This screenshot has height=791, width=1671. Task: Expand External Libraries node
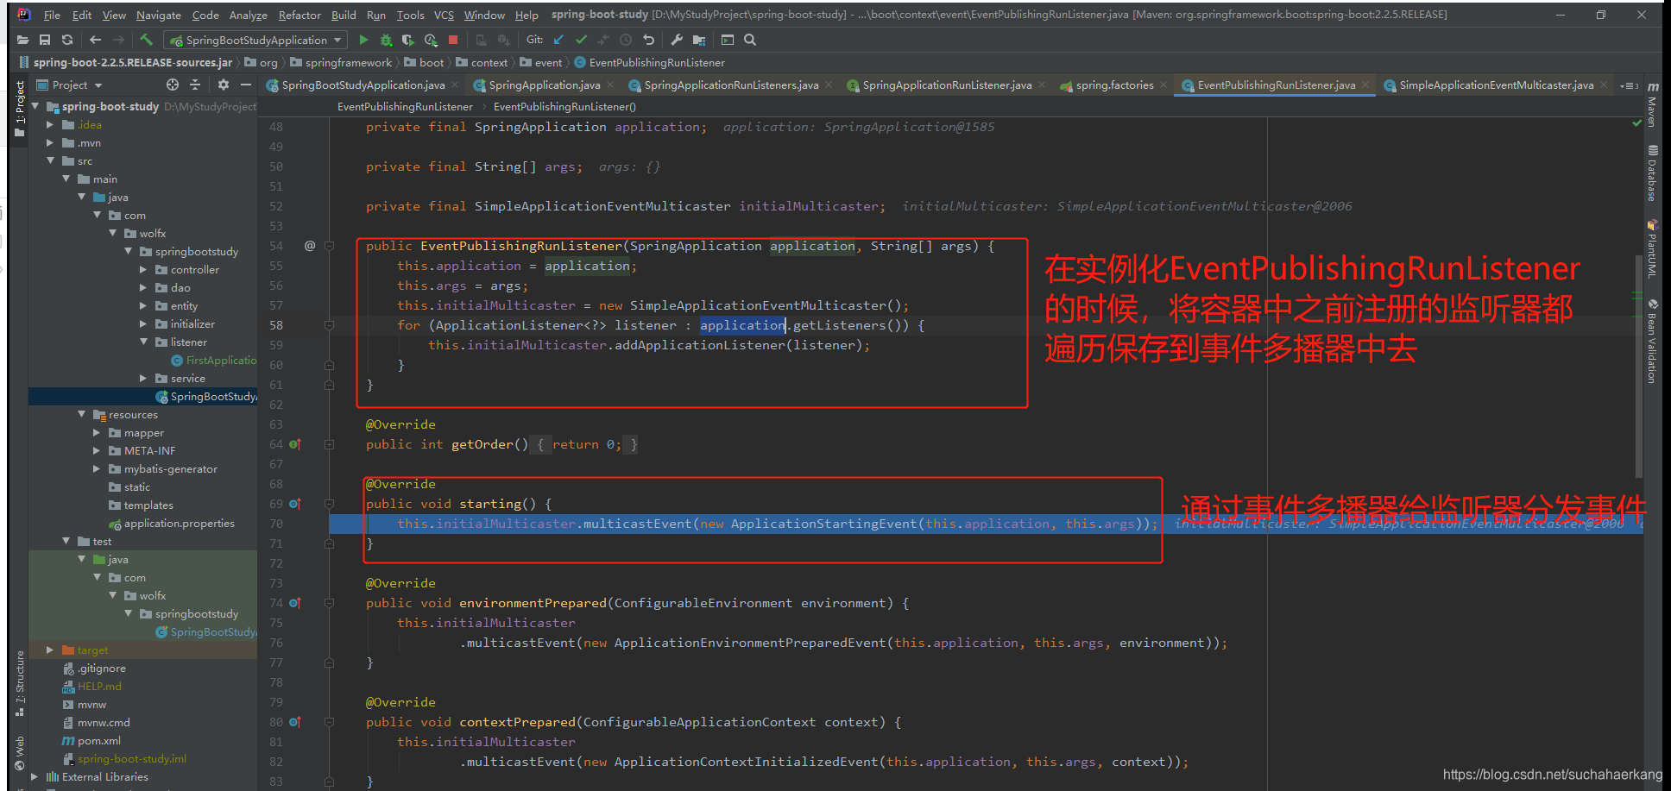pos(35,776)
